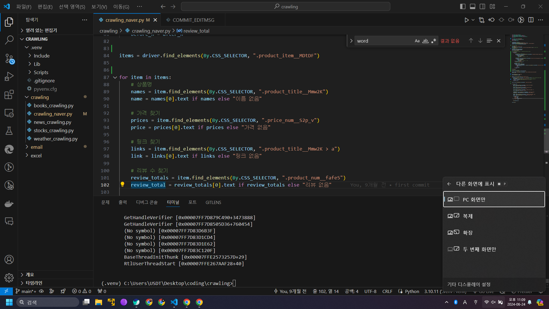
Task: Open the 편집(E) menu
Action: click(x=45, y=7)
